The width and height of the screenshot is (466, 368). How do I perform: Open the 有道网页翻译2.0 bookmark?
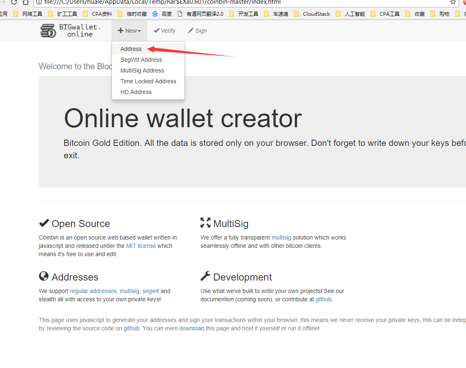click(x=200, y=14)
